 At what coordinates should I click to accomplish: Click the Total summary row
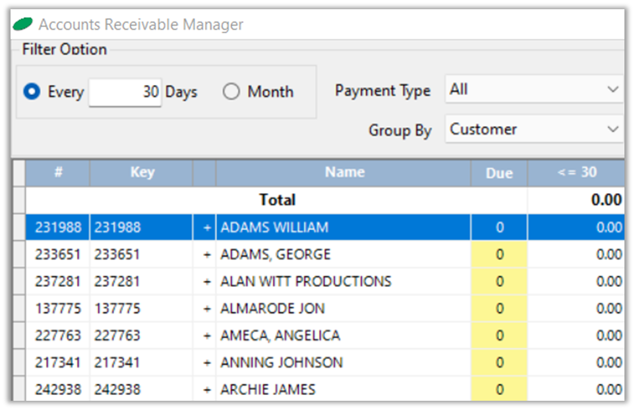(277, 200)
